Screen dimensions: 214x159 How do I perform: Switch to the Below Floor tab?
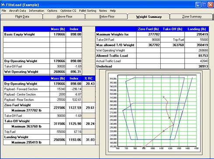[107, 17]
